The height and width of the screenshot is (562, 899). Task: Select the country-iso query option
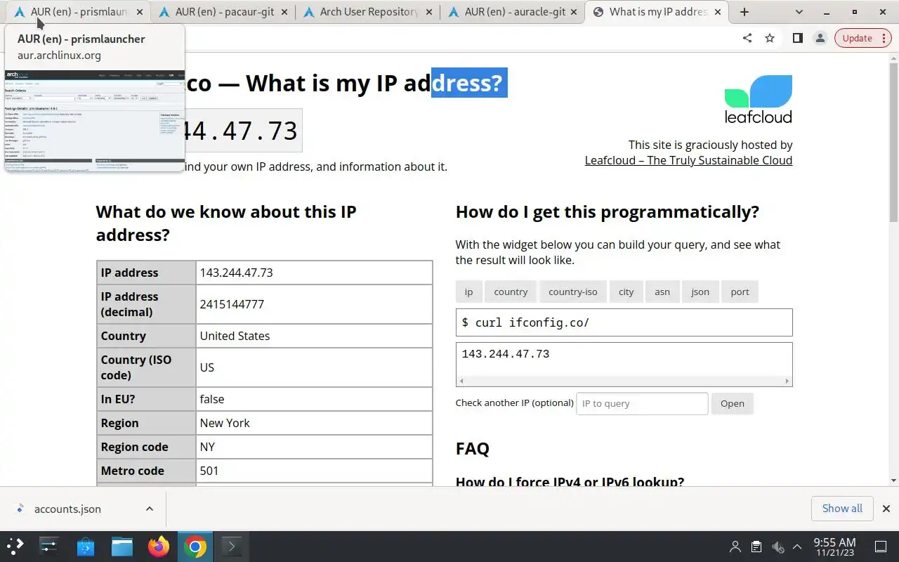pos(573,292)
